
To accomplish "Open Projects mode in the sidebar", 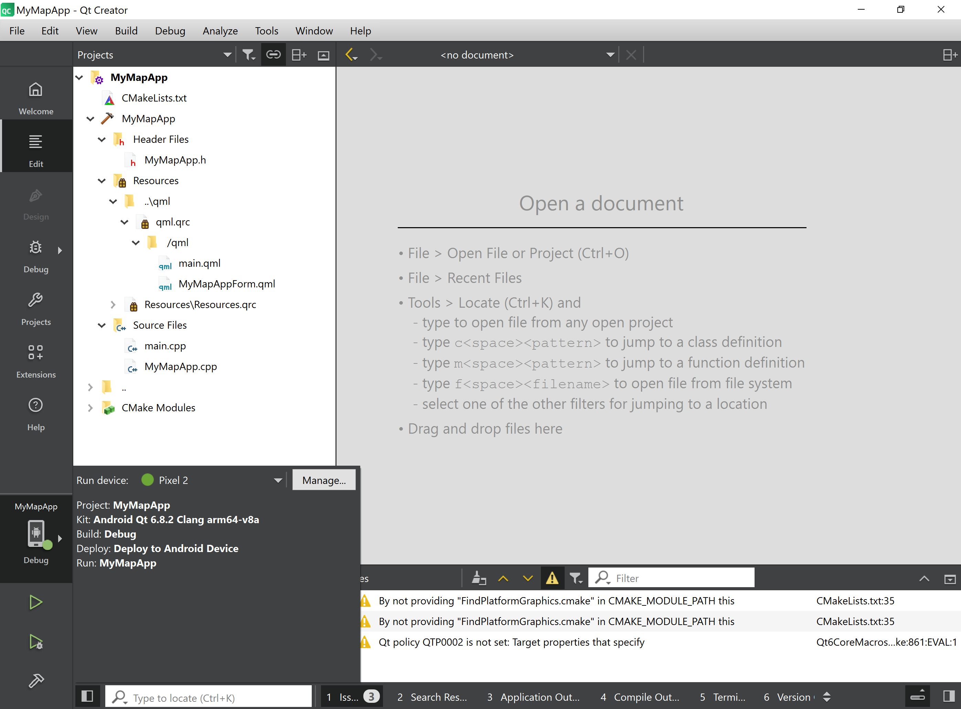I will 35,309.
